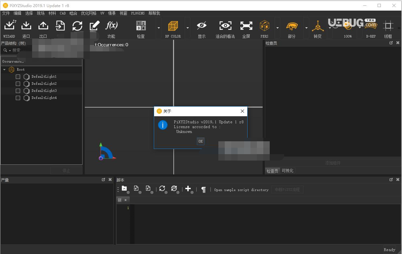Click the 显示 crossed-eye icon
The height and width of the screenshot is (254, 402).
coord(202,25)
